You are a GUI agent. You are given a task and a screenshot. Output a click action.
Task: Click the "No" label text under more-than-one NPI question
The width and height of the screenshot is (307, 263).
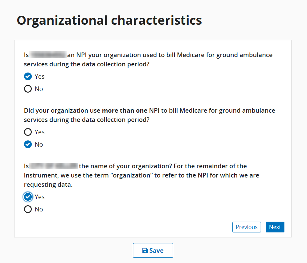pos(39,144)
